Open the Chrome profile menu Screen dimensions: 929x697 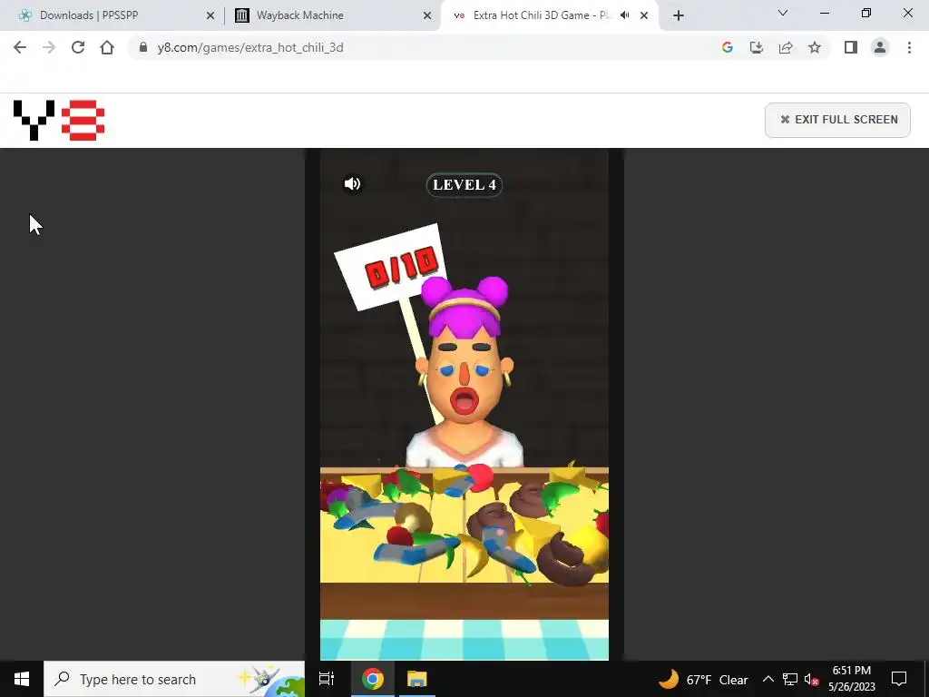click(x=880, y=47)
